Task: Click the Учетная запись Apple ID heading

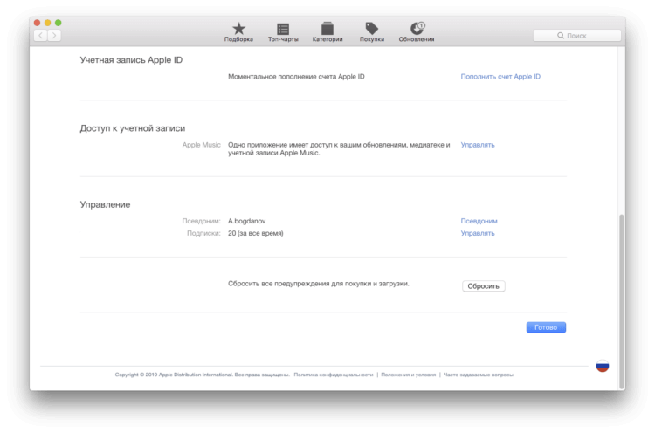Action: point(131,60)
